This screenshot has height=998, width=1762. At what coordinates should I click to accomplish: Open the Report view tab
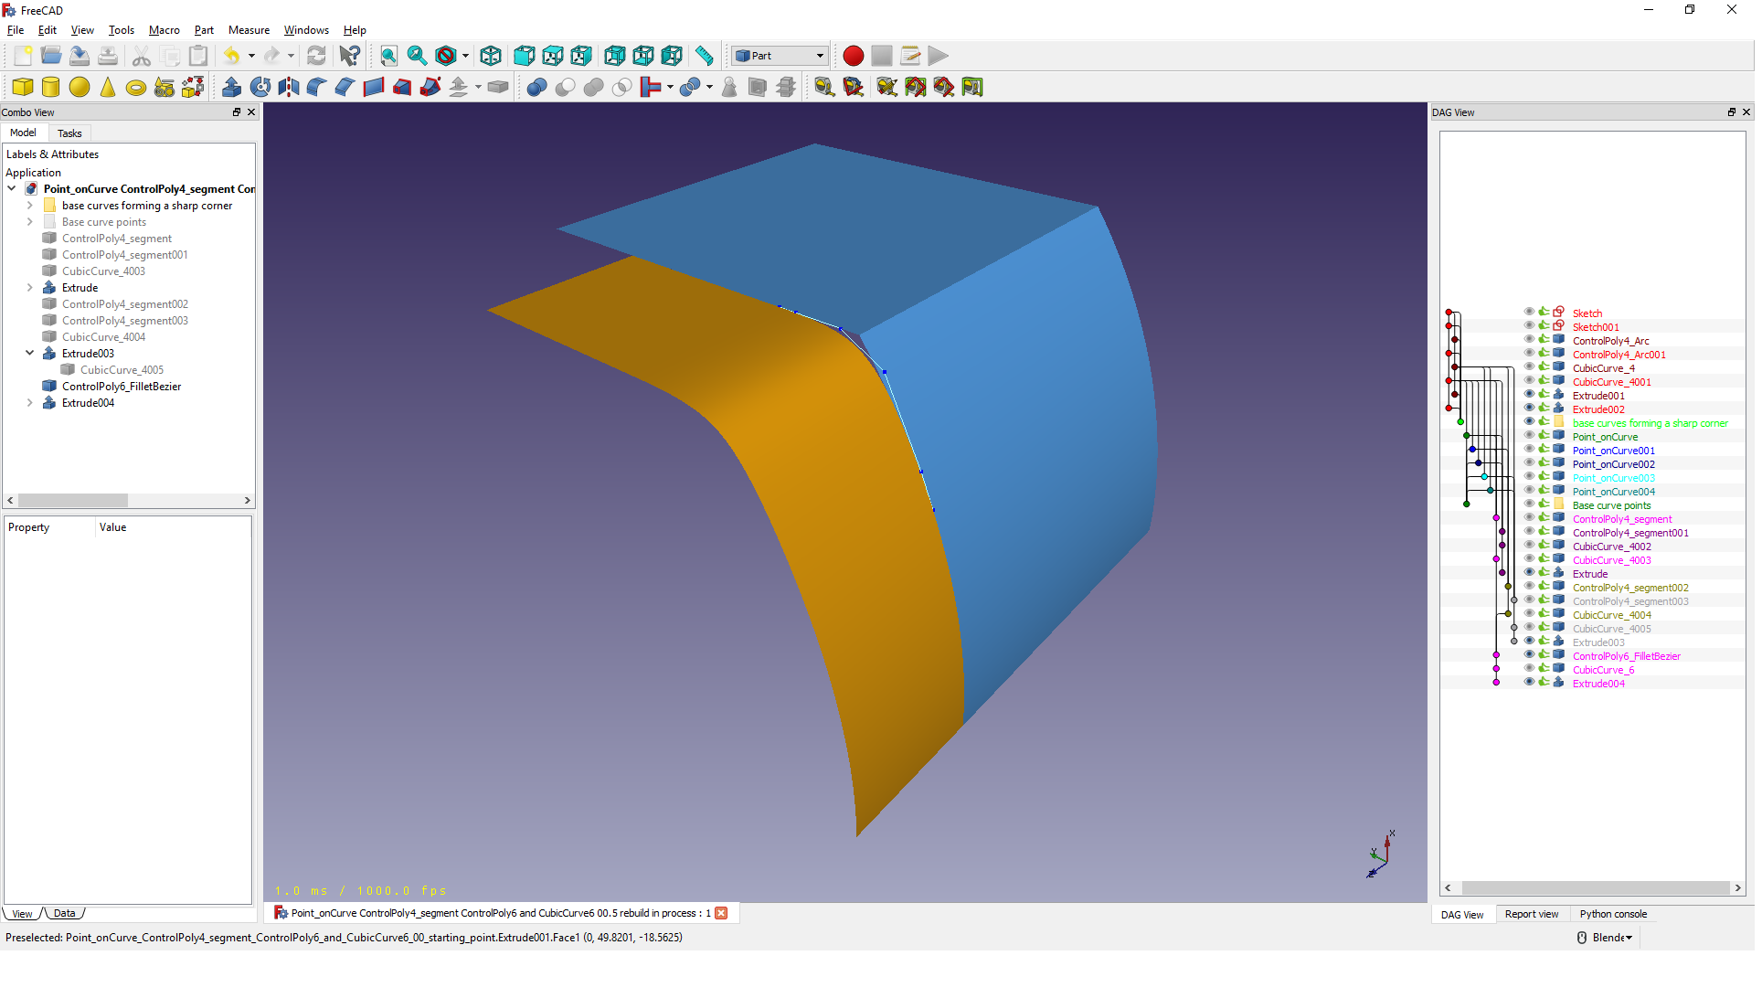[x=1531, y=915]
